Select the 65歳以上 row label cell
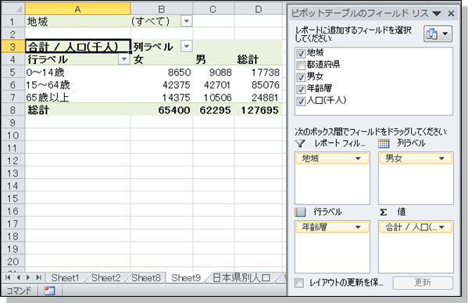The width and height of the screenshot is (468, 303). tap(77, 98)
